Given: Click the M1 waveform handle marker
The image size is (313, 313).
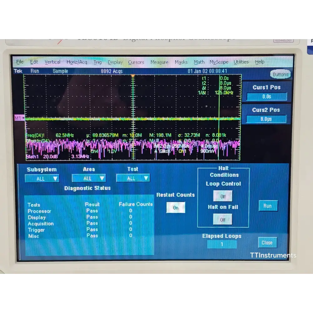Looking at the screenshot, I should (x=19, y=118).
